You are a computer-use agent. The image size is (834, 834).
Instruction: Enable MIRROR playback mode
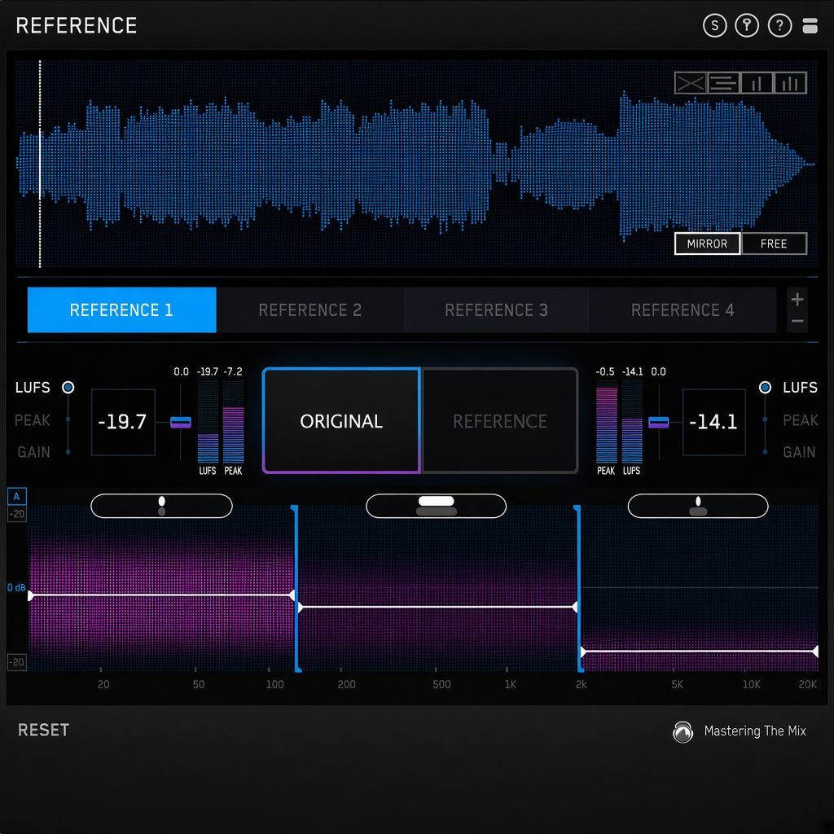707,244
